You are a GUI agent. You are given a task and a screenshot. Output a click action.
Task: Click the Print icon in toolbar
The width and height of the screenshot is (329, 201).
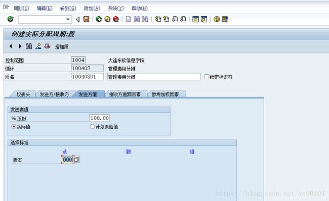pos(128,19)
